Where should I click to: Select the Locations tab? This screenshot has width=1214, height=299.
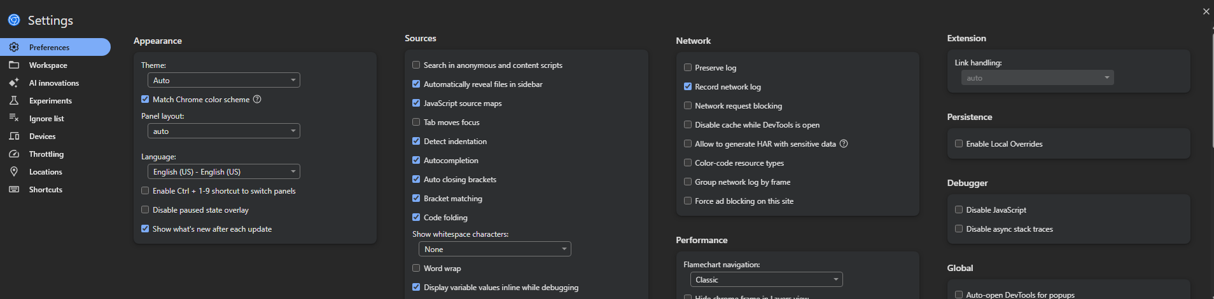(55, 171)
